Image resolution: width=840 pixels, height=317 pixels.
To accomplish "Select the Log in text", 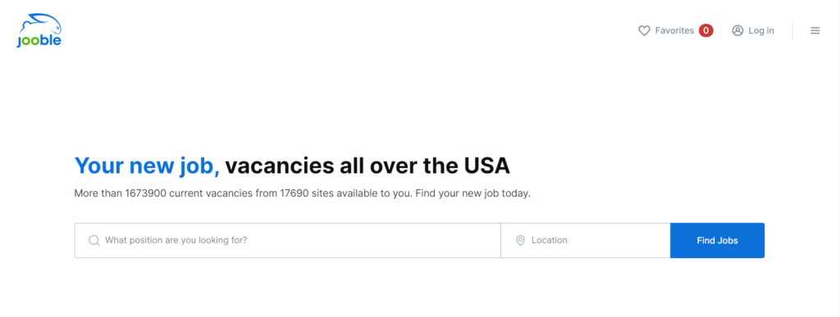I will tap(761, 31).
